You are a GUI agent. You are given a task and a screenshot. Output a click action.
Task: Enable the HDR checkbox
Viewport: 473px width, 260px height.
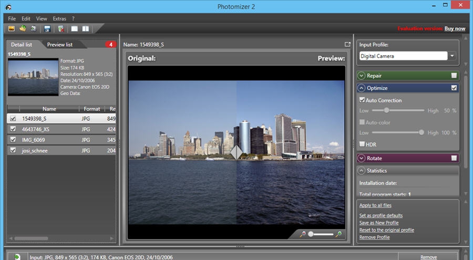tap(362, 144)
